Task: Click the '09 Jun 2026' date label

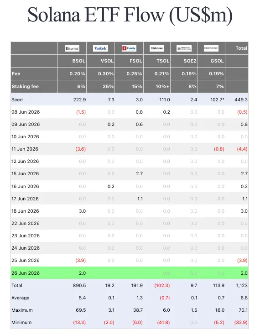Action: tap(26, 124)
